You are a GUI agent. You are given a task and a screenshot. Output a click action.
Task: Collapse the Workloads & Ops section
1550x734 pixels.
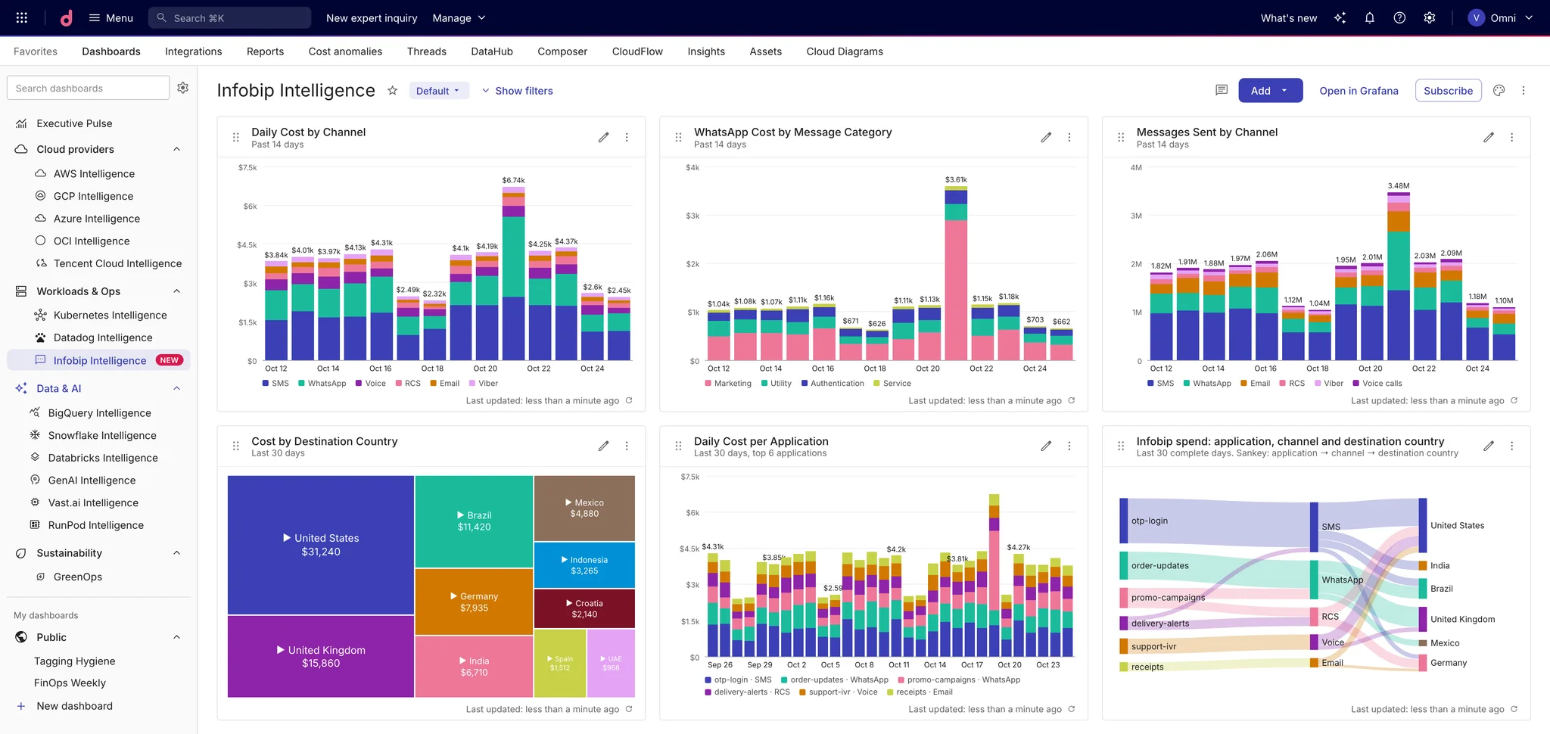(176, 291)
